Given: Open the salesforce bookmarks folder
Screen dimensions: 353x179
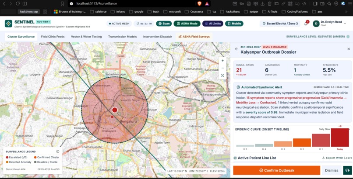Looking at the screenshot, I should pyautogui.click(x=98, y=11).
